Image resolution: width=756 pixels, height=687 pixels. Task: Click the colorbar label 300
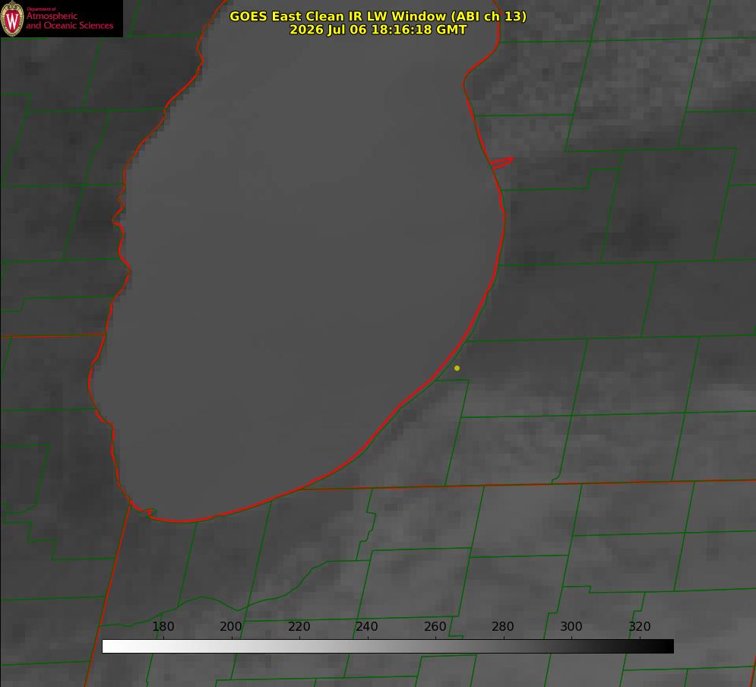(x=571, y=626)
